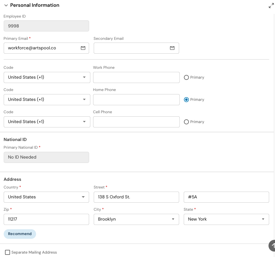Collapse the Personal Information section
The image size is (275, 257).
click(x=6, y=6)
